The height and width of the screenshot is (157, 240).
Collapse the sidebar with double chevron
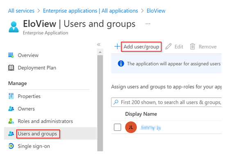pyautogui.click(x=99, y=45)
